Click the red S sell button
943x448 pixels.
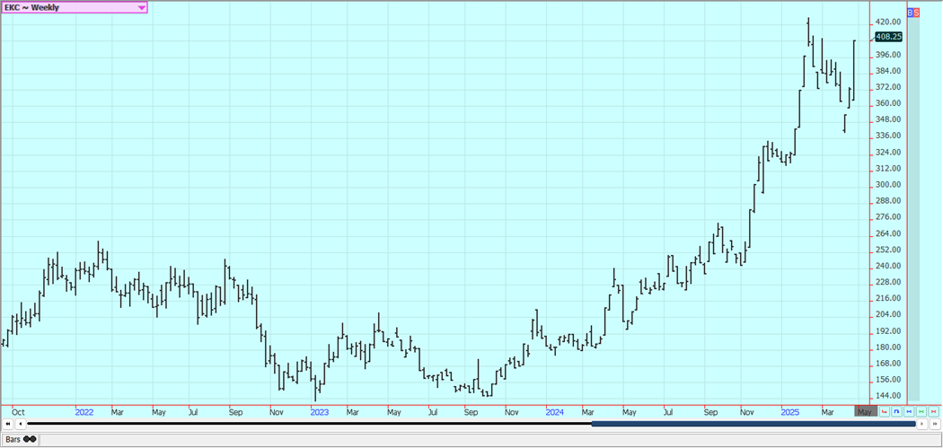pos(916,13)
